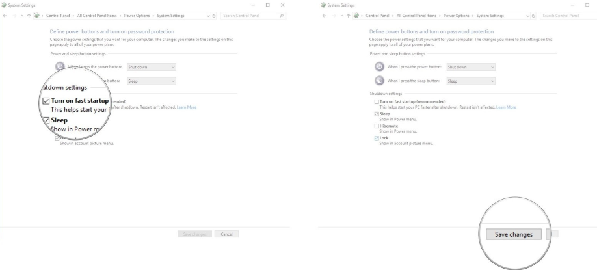Open the power button dropdown in left window
Image resolution: width=597 pixels, height=270 pixels.
[151, 67]
